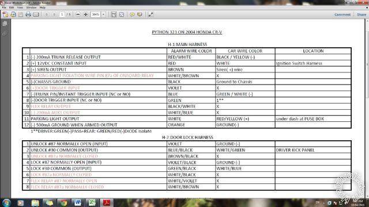
Task: Open the View menu
Action: click(x=20, y=7)
